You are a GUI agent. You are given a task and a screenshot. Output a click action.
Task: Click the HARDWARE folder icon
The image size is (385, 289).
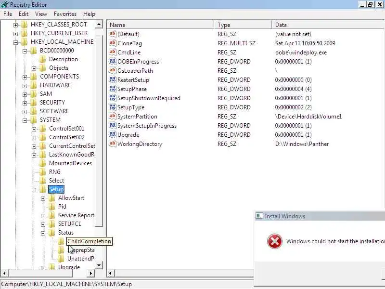point(33,85)
